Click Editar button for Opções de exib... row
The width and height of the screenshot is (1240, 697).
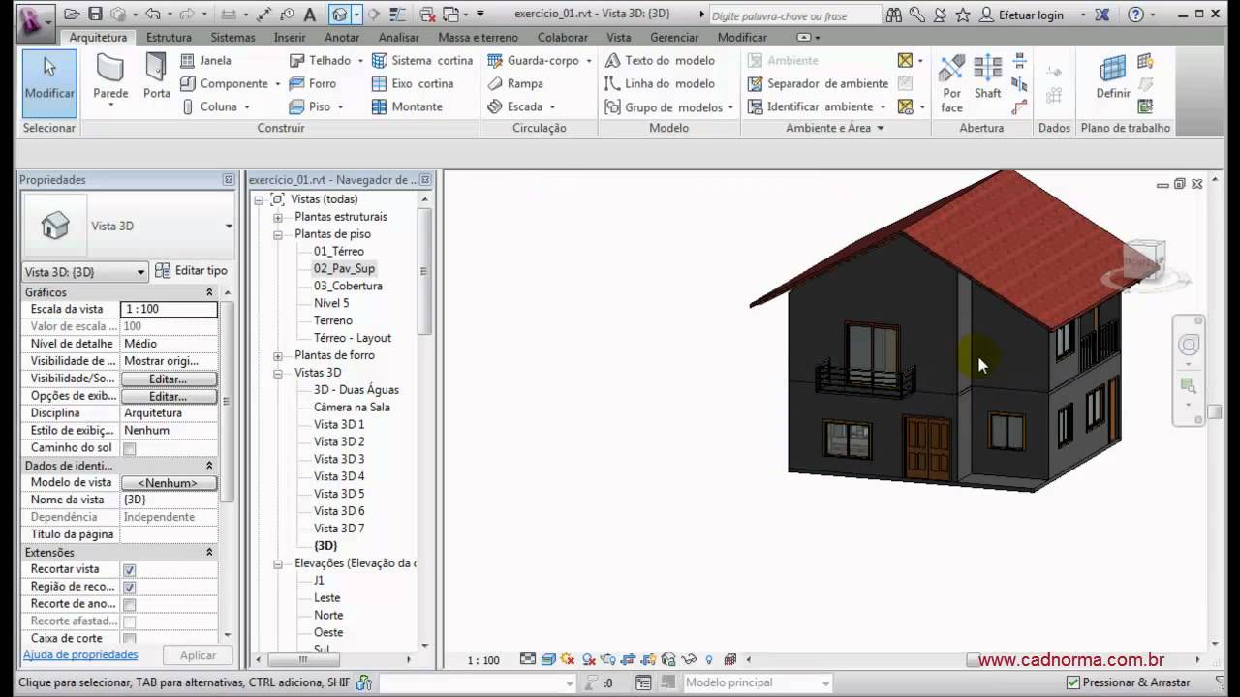tap(169, 397)
